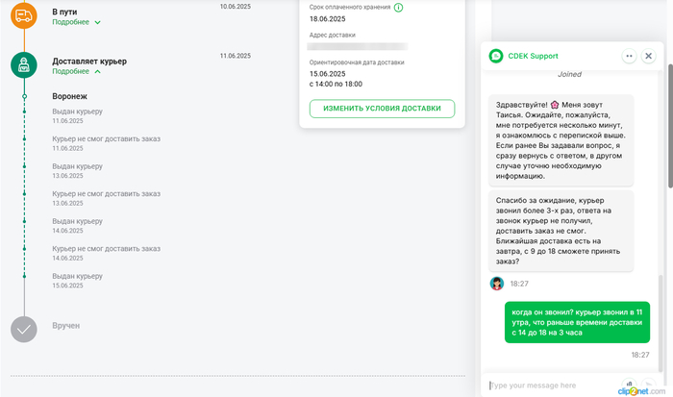The image size is (673, 397).
Task: Click the agent's 'Спасибо за ожидание' message
Action: point(560,229)
